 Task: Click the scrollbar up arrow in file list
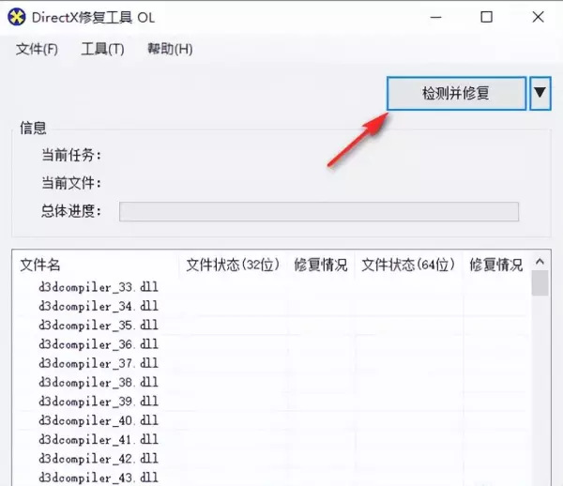[x=540, y=262]
